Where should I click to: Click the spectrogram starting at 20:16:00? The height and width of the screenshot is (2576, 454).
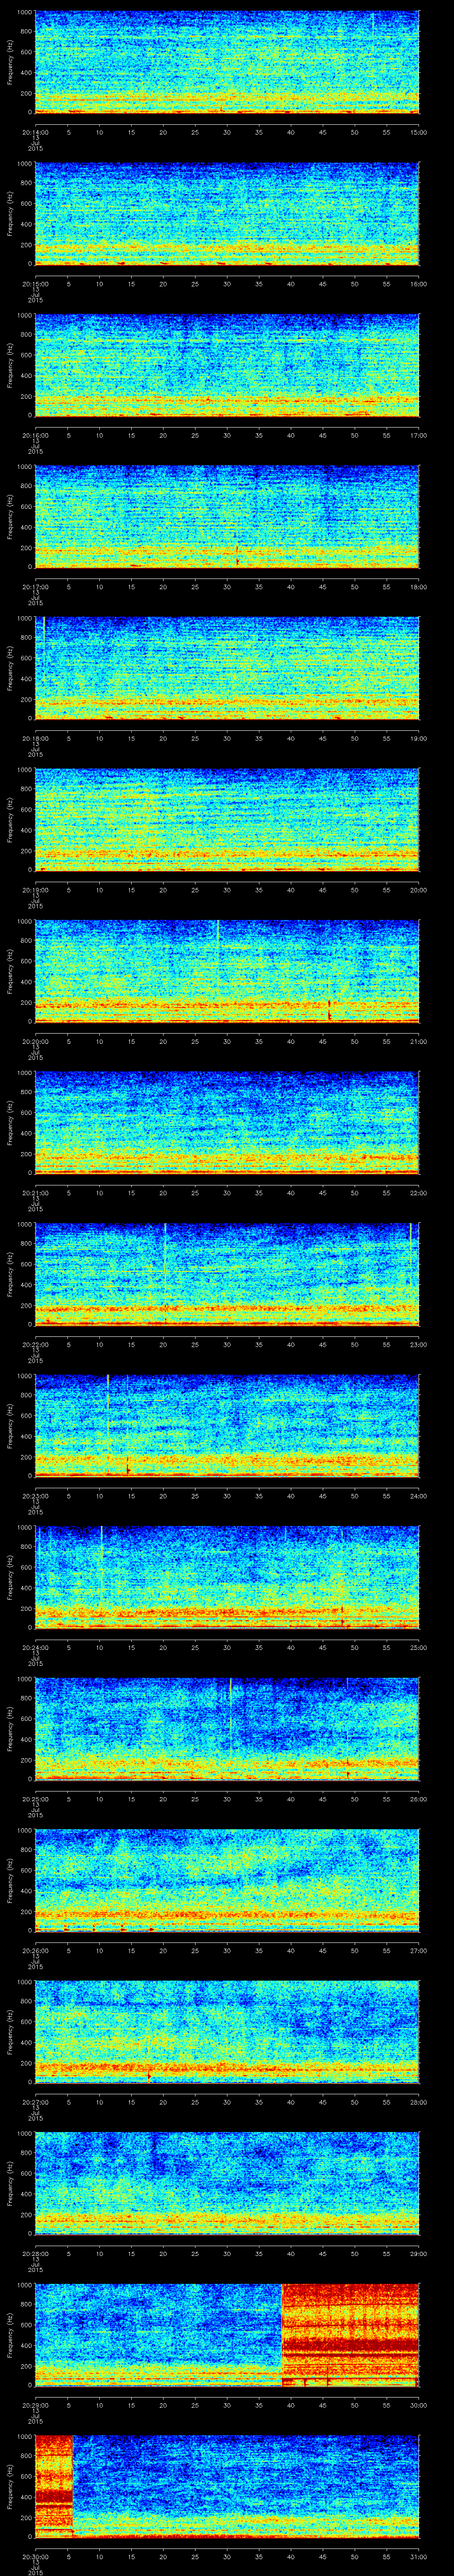coord(227,365)
